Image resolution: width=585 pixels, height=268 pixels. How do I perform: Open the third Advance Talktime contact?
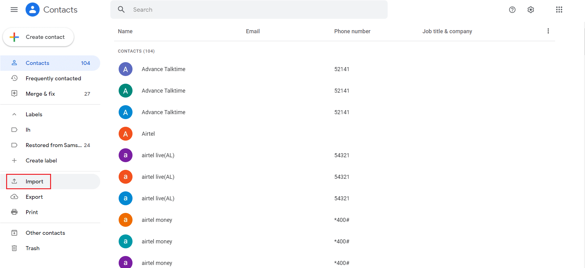[164, 112]
